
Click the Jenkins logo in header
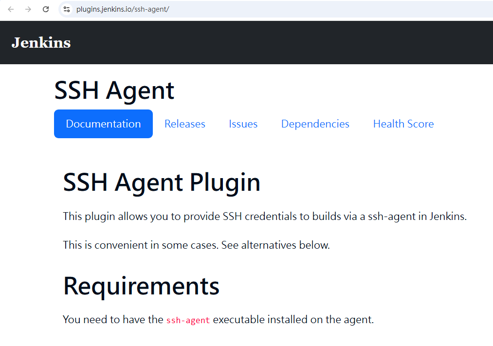[x=41, y=43]
